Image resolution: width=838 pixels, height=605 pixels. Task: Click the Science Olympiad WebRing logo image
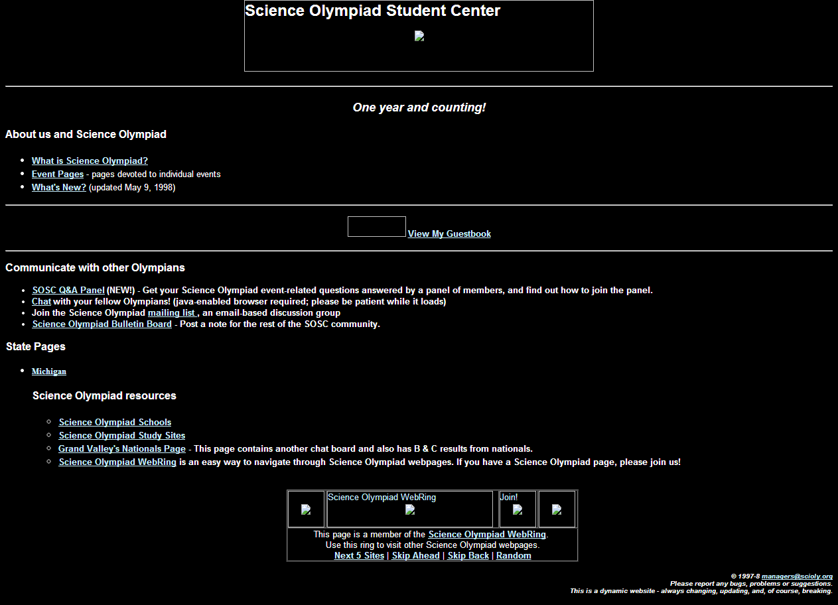(410, 509)
